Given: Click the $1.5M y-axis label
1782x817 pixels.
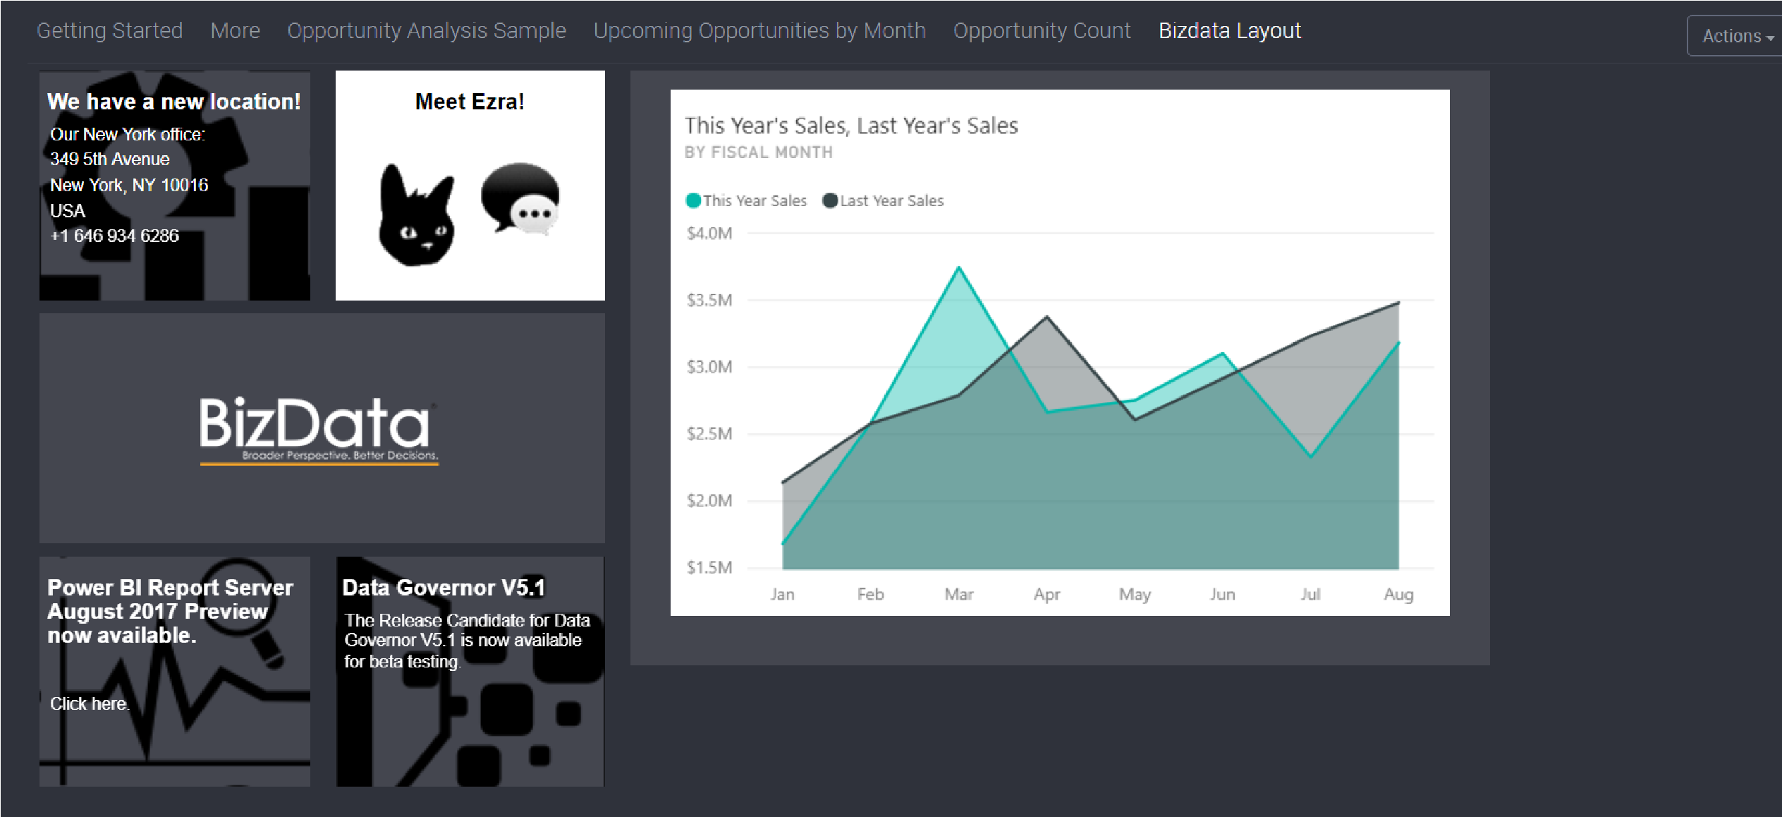Looking at the screenshot, I should pos(709,568).
